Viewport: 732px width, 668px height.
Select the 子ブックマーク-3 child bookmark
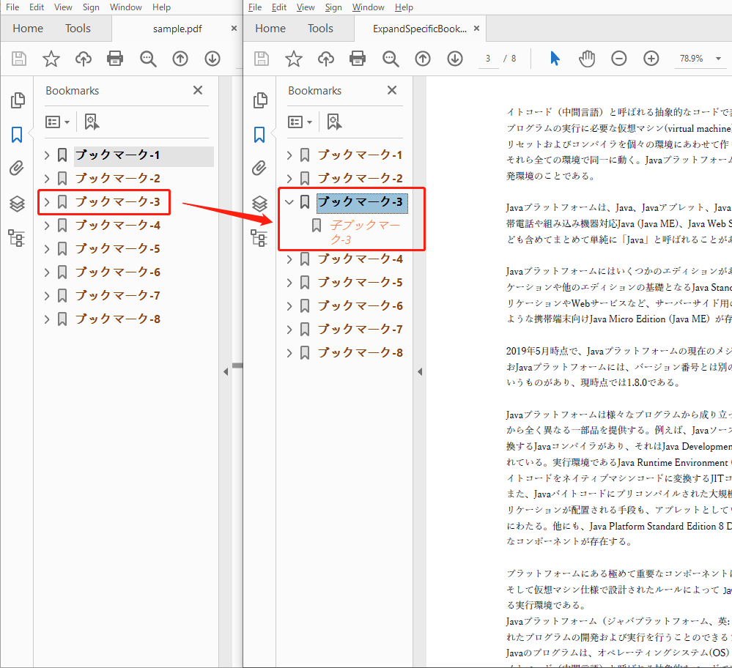365,232
